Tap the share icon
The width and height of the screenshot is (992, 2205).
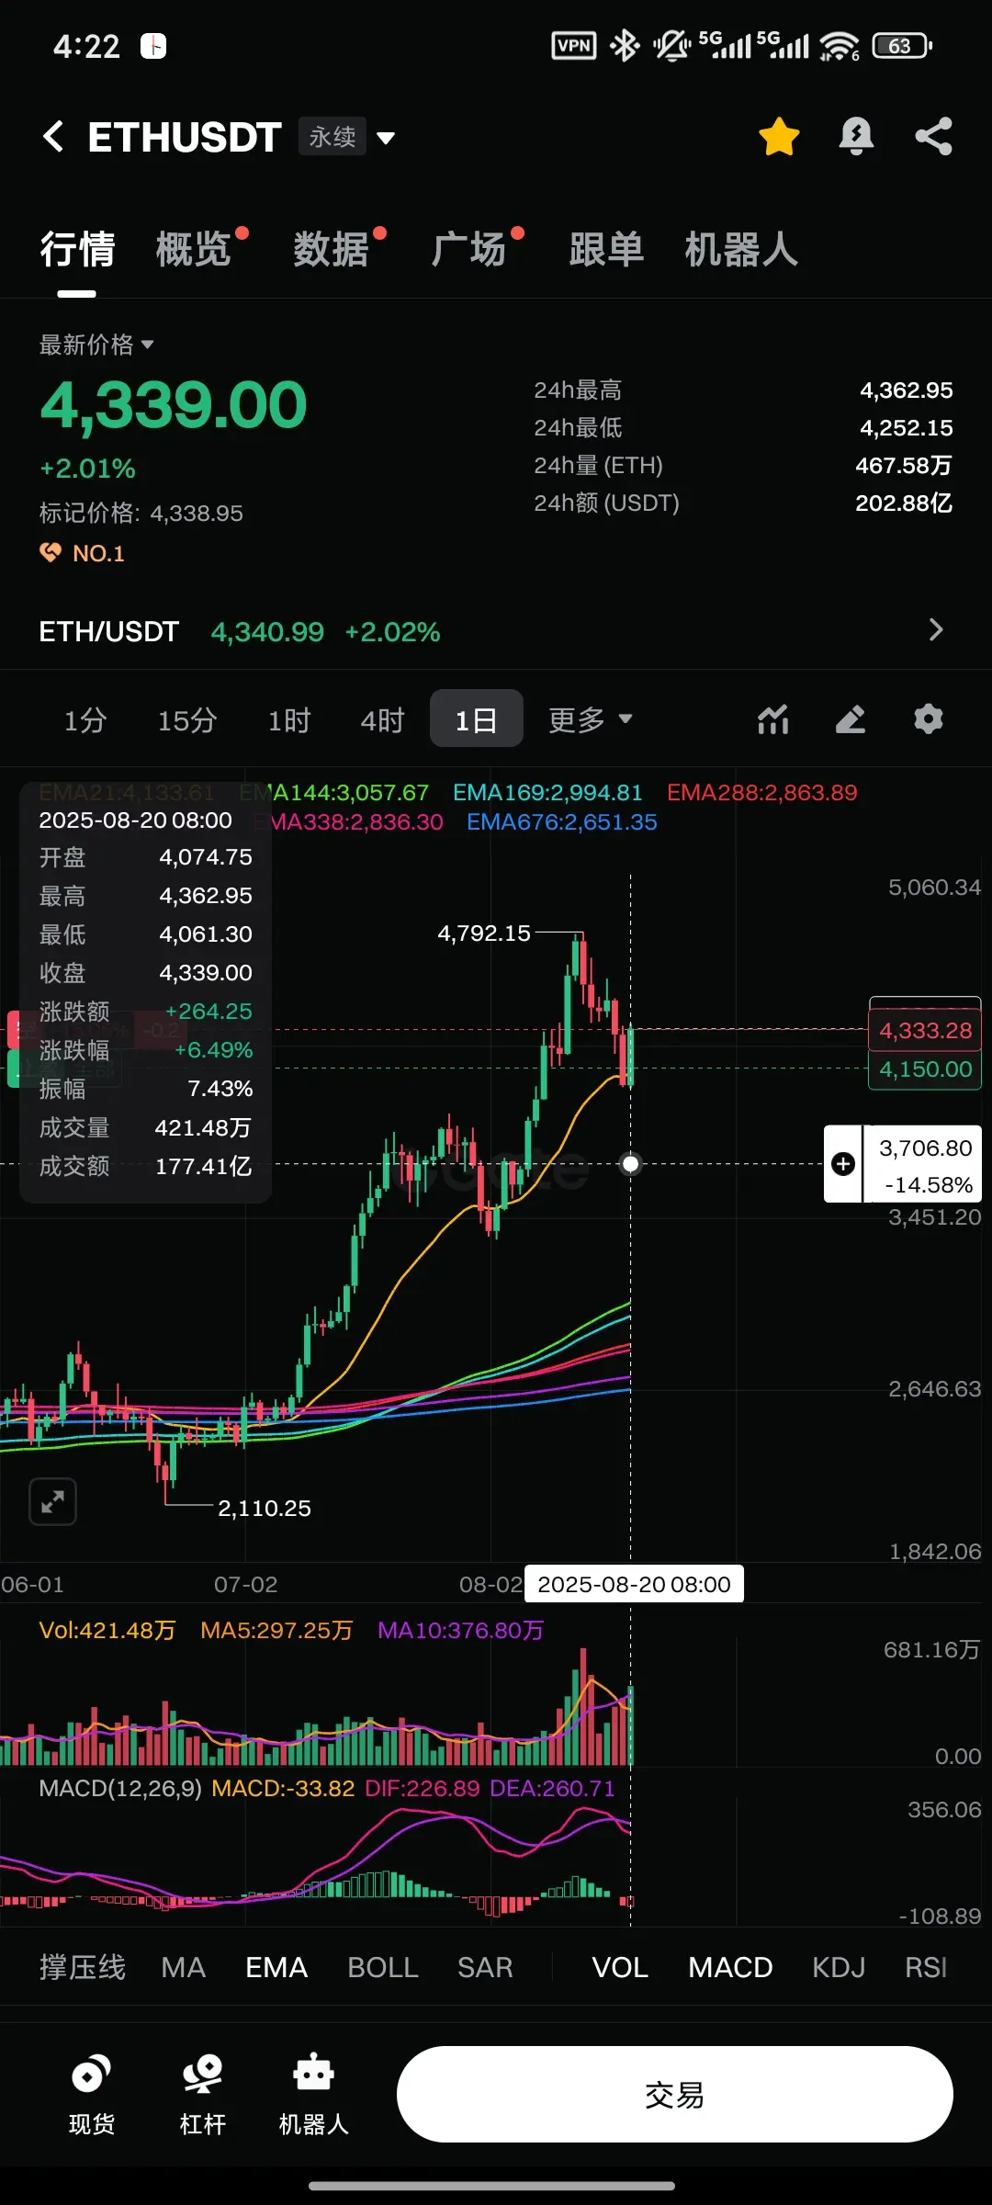tap(933, 137)
